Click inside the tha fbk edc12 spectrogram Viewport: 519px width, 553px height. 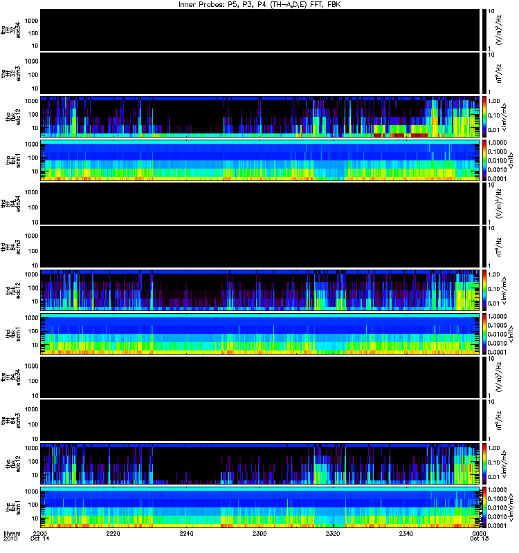260,116
